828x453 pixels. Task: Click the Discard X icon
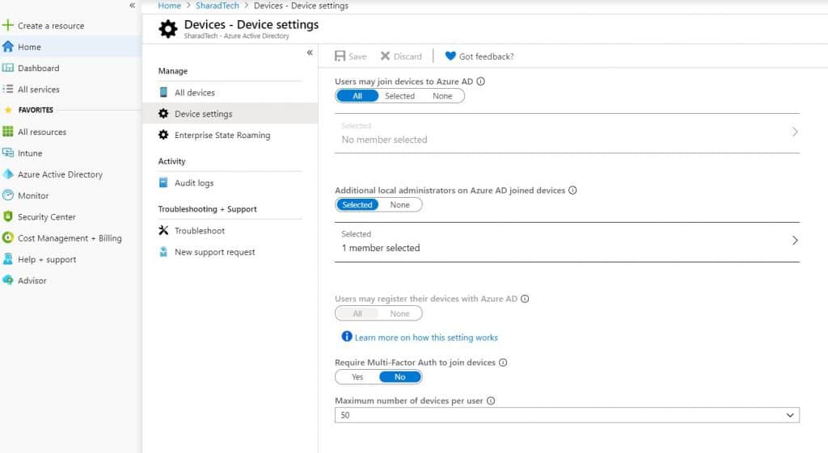pos(386,56)
